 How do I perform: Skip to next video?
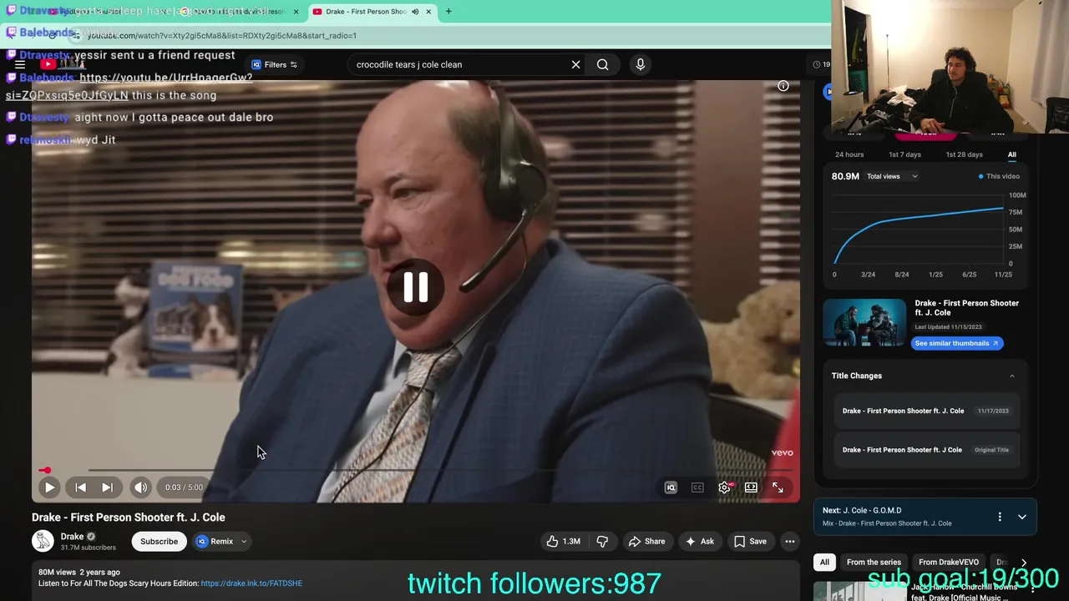[107, 487]
